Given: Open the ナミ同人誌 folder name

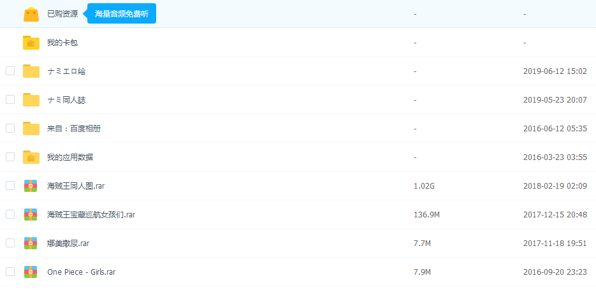Looking at the screenshot, I should click(x=66, y=100).
